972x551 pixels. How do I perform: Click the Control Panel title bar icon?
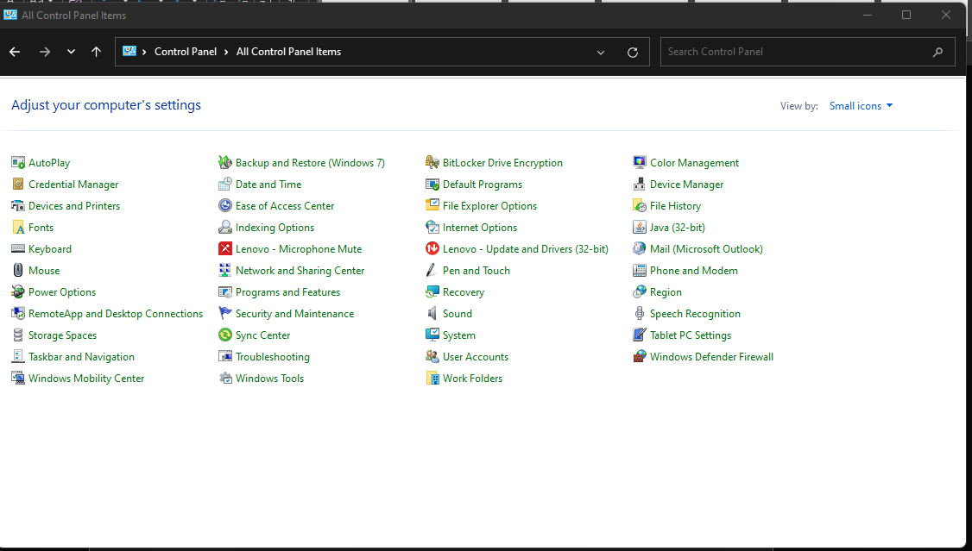click(x=9, y=15)
